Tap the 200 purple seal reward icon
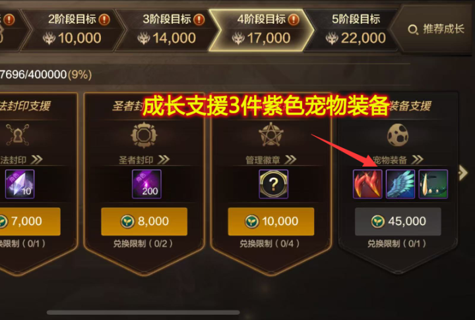The image size is (475, 320). click(x=146, y=184)
